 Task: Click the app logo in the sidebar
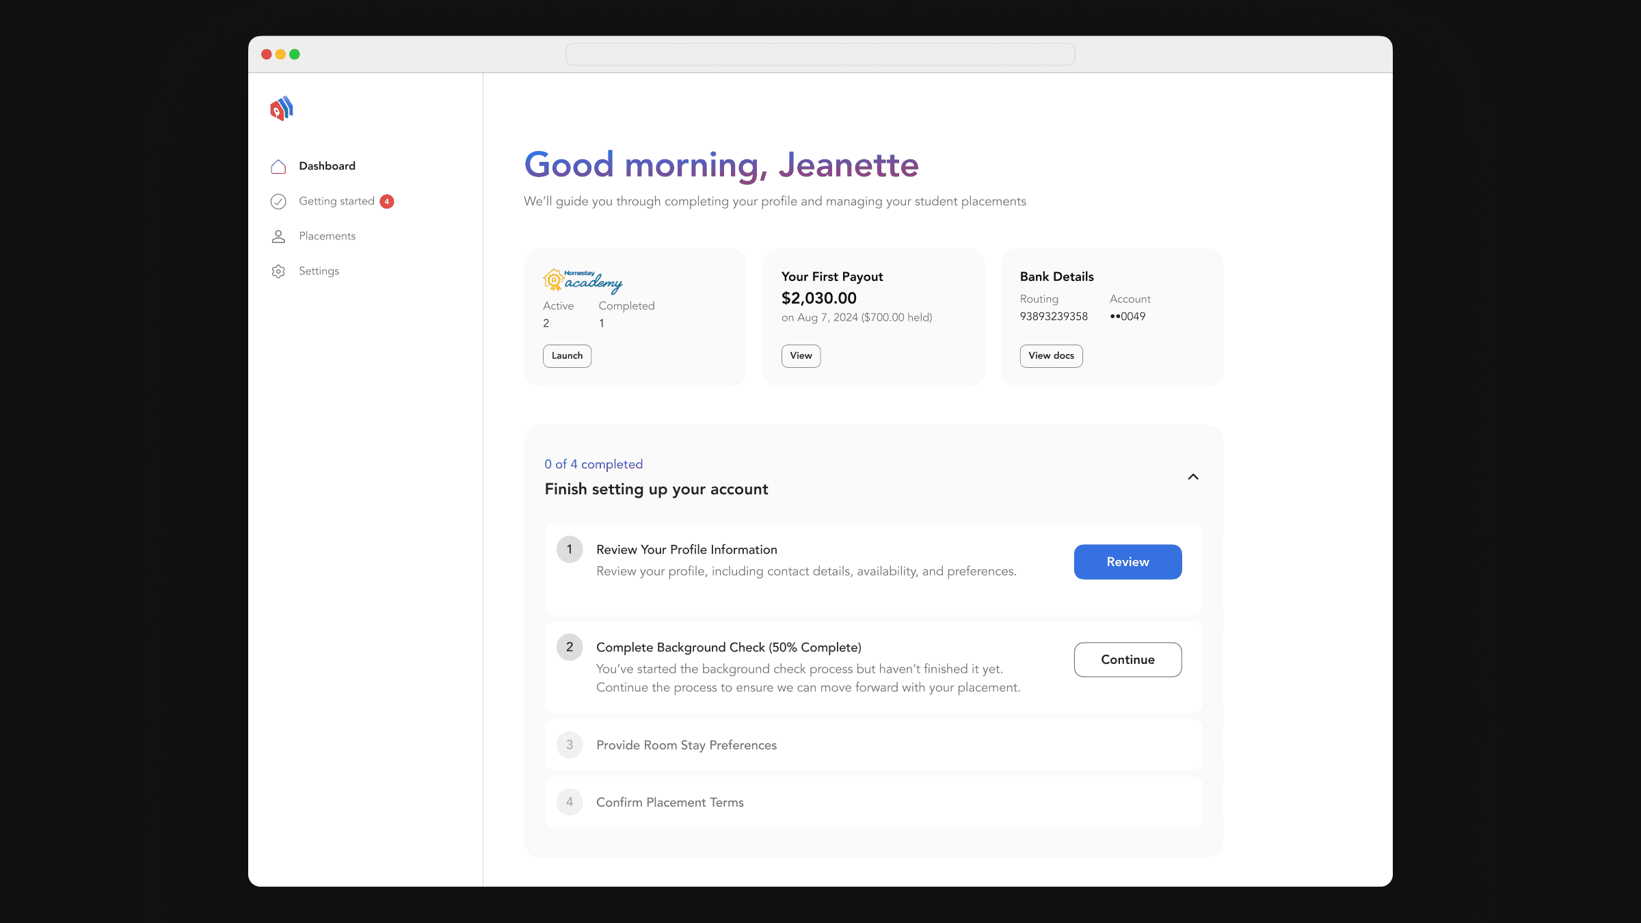[x=282, y=109]
